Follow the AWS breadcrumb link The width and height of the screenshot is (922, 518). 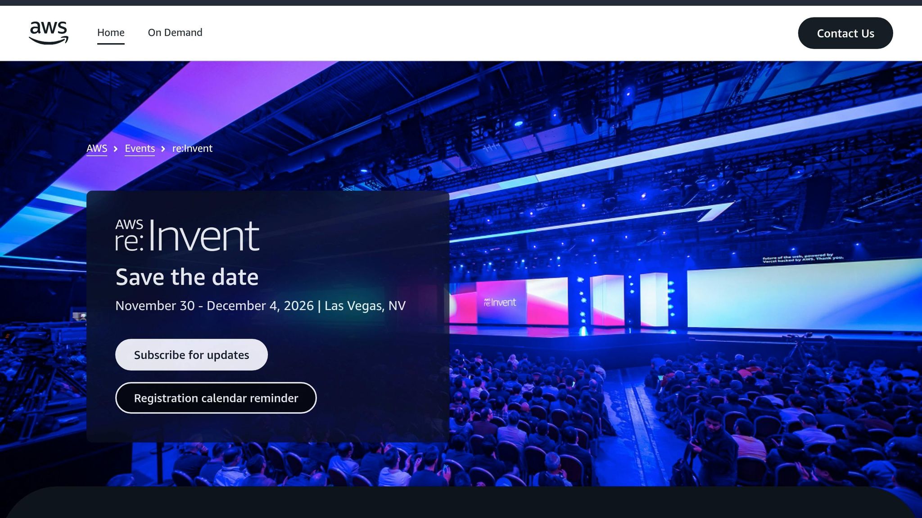click(x=97, y=148)
